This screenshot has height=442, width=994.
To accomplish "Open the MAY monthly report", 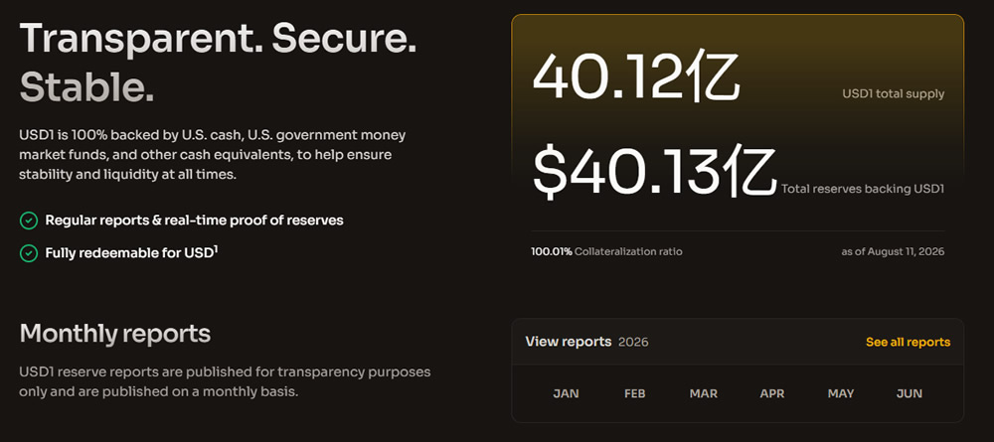I will 841,393.
